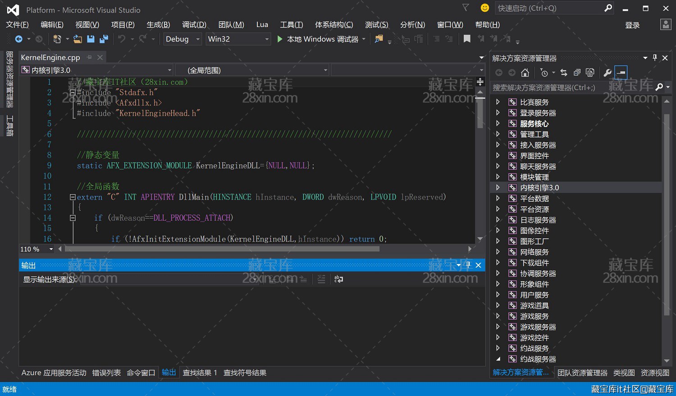Open the 服务器资源管理器 side tab
Screen dimensions: 676x396
coord(9,79)
